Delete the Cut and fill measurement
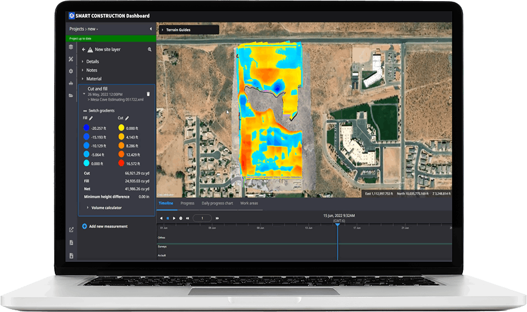The image size is (527, 312). 148,94
